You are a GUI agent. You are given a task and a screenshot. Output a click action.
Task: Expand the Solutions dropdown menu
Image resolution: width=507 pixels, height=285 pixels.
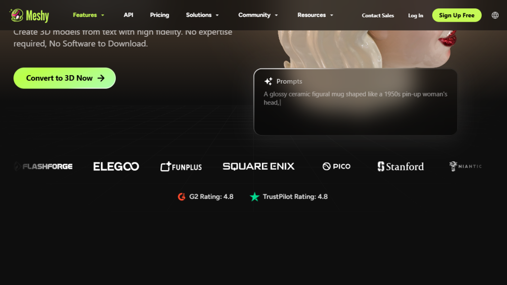(203, 15)
